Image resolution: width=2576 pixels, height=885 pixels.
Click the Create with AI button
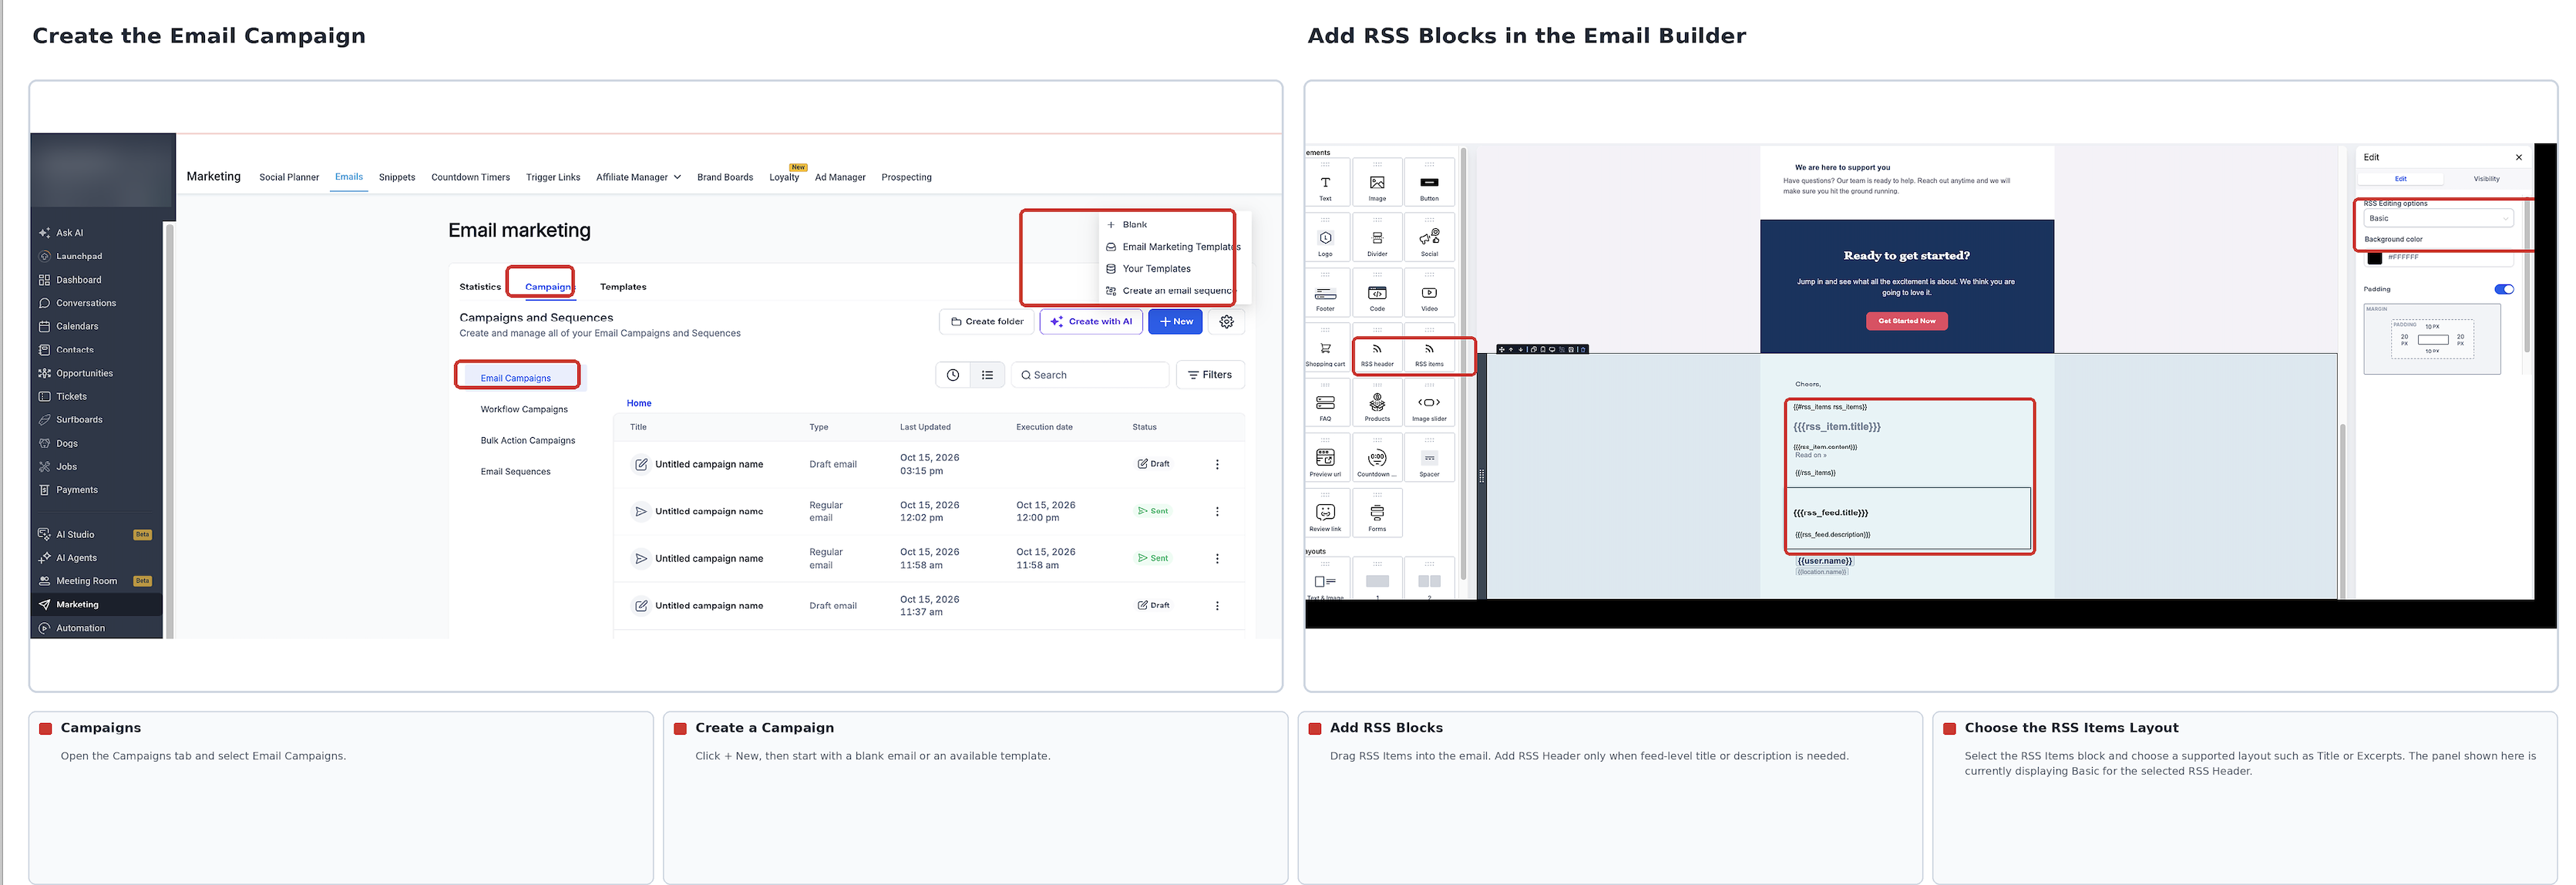pyautogui.click(x=1091, y=322)
